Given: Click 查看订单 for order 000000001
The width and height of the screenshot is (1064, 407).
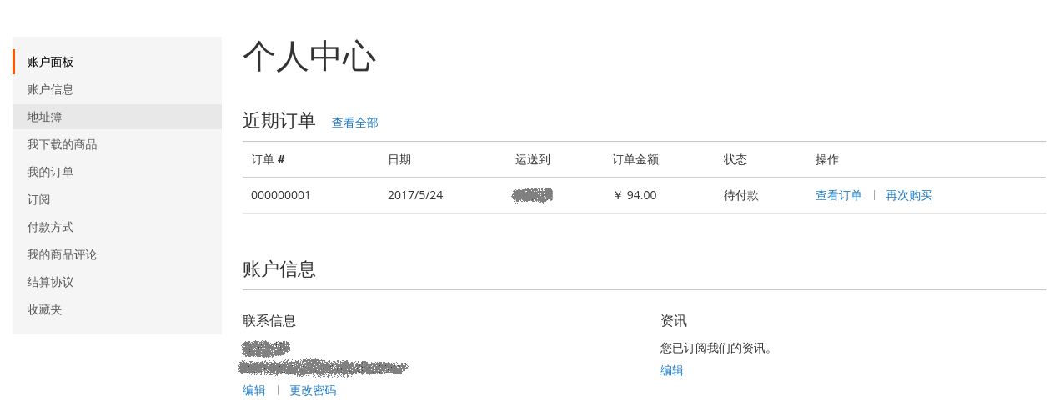Looking at the screenshot, I should click(839, 195).
